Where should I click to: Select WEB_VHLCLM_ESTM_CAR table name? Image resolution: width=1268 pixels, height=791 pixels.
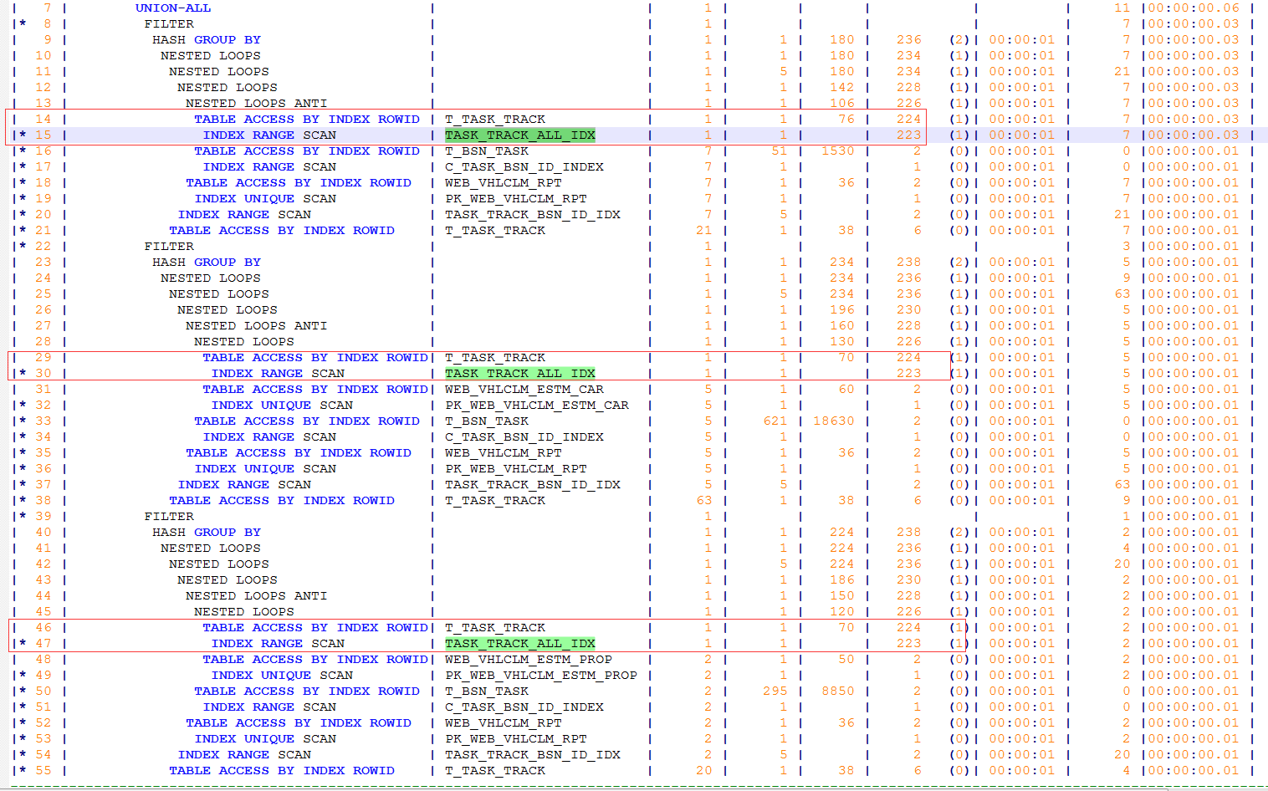click(x=524, y=390)
